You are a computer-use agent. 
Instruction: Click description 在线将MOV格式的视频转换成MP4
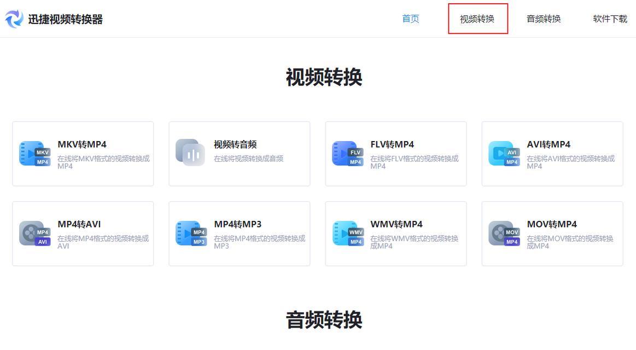pyautogui.click(x=570, y=242)
